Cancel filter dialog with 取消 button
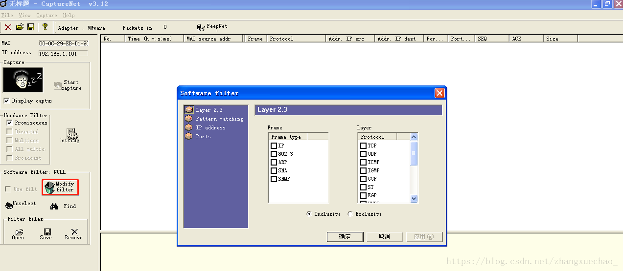Screen dimensions: 623x271 [x=385, y=237]
